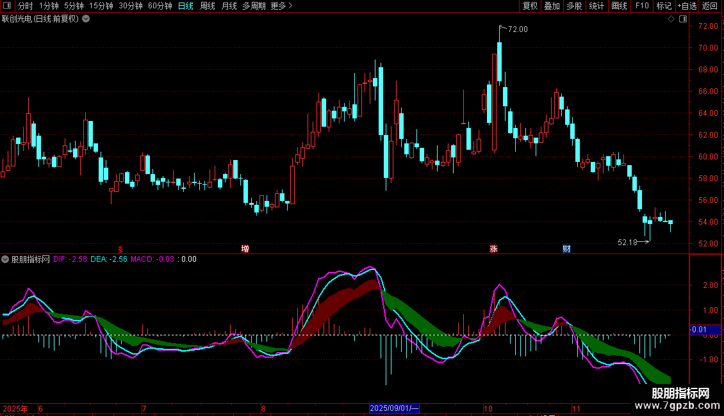This screenshot has width=724, height=416.
Task: Switch to 月线 monthly chart
Action: click(x=229, y=6)
